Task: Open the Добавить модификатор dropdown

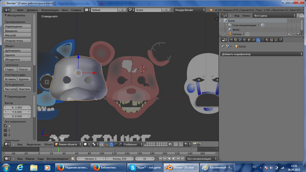Action: coord(262,54)
